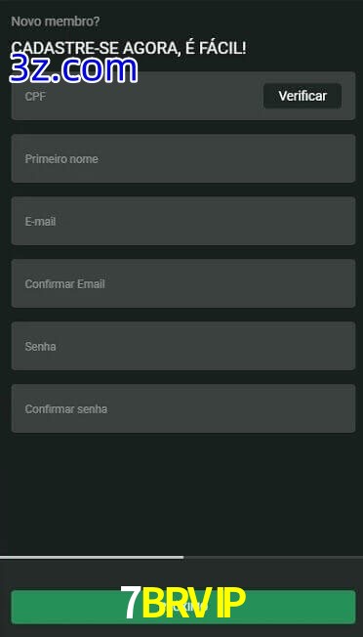
Task: Select the Primeiro nome field
Action: [x=183, y=158]
